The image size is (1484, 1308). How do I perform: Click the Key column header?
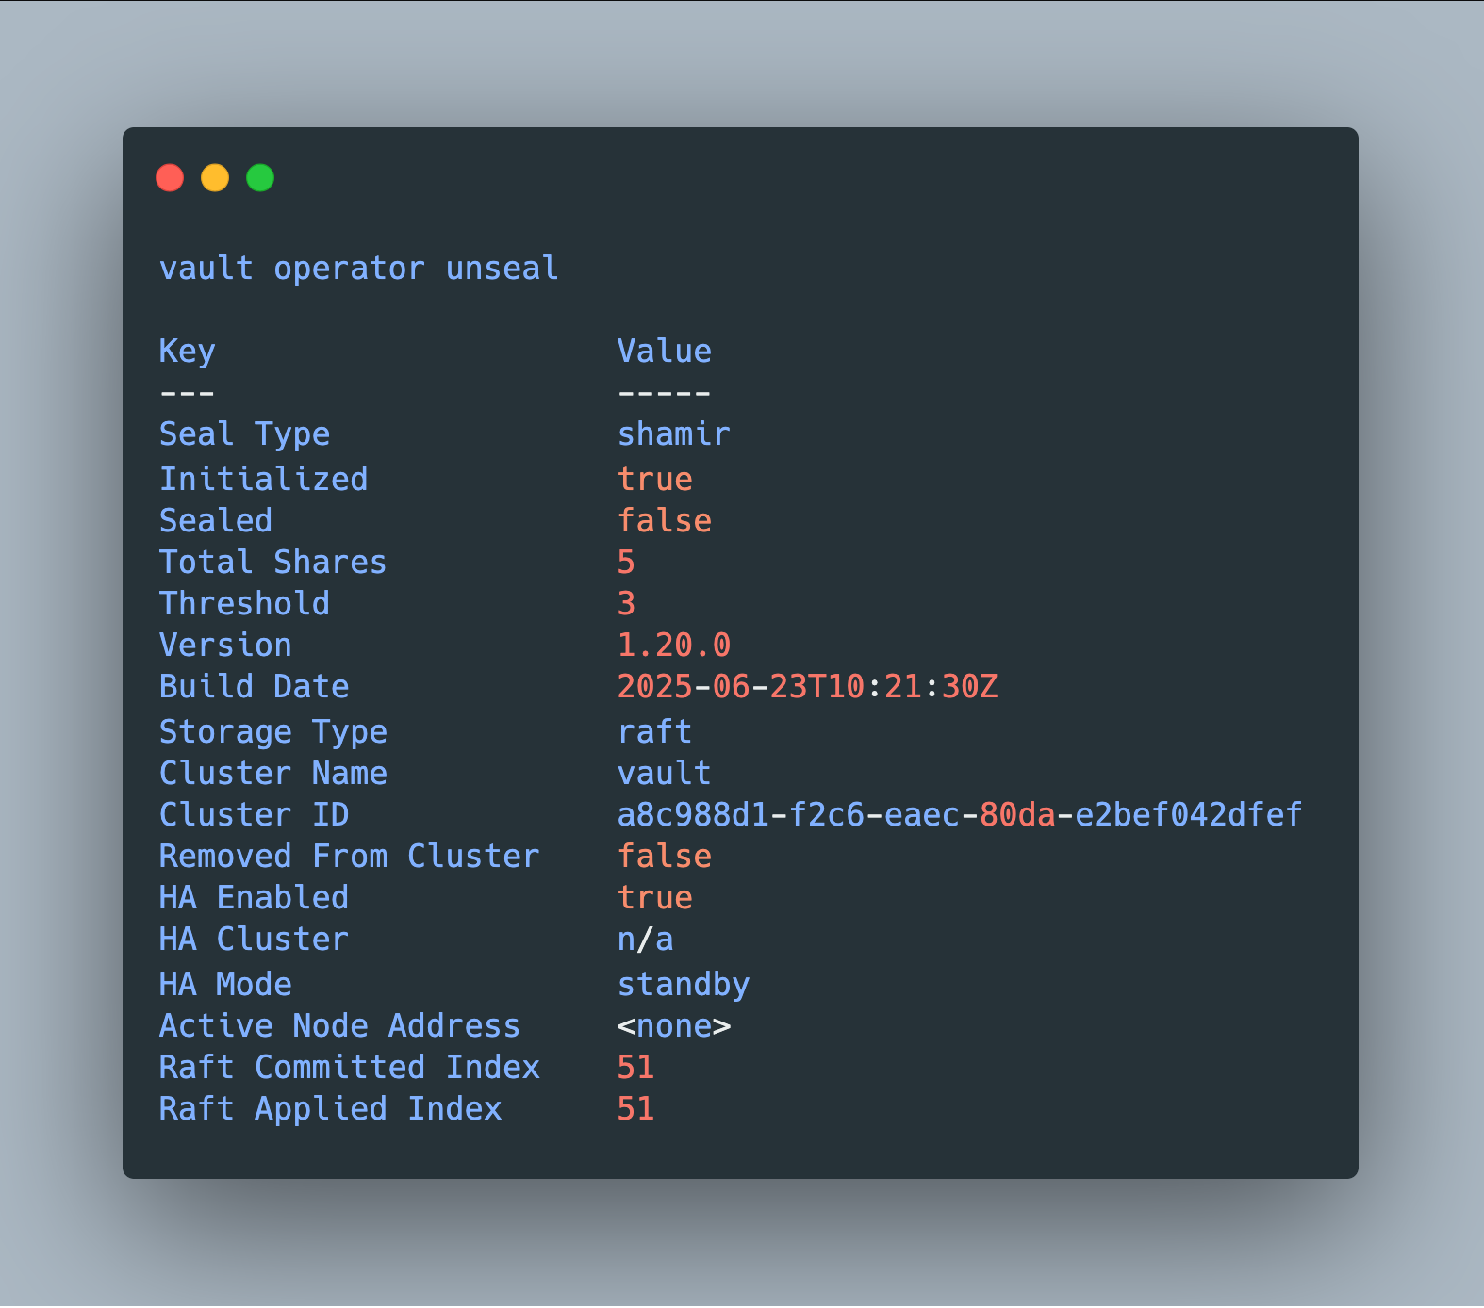pyautogui.click(x=187, y=352)
